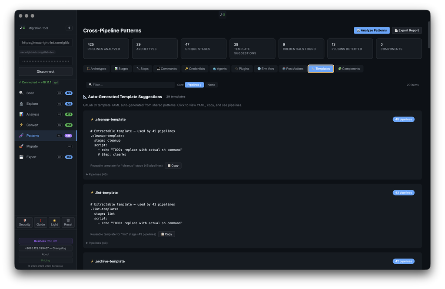Collapse the sidebar with the arrow button
The height and width of the screenshot is (289, 445).
pyautogui.click(x=69, y=28)
